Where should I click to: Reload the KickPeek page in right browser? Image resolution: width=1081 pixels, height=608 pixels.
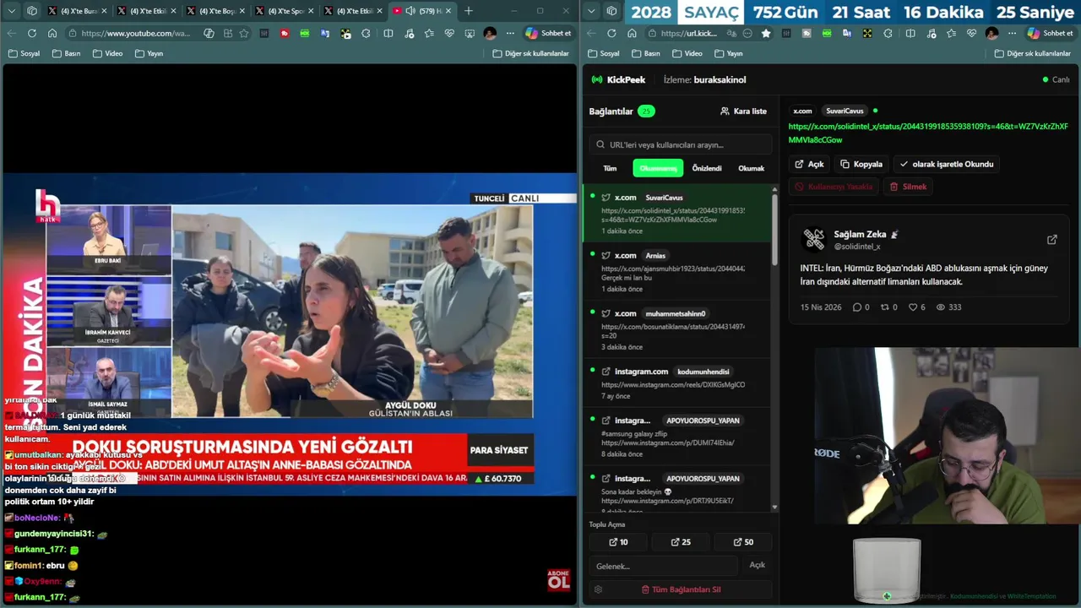611,33
